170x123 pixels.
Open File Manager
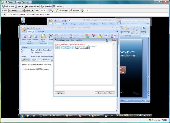(x=62, y=10)
